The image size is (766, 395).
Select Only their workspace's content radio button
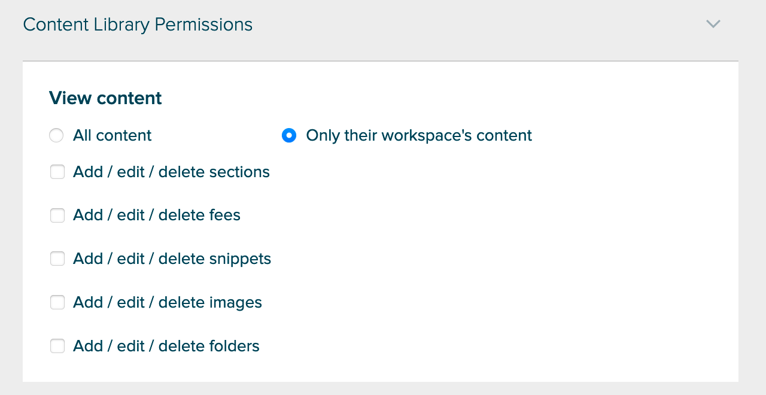pos(289,136)
